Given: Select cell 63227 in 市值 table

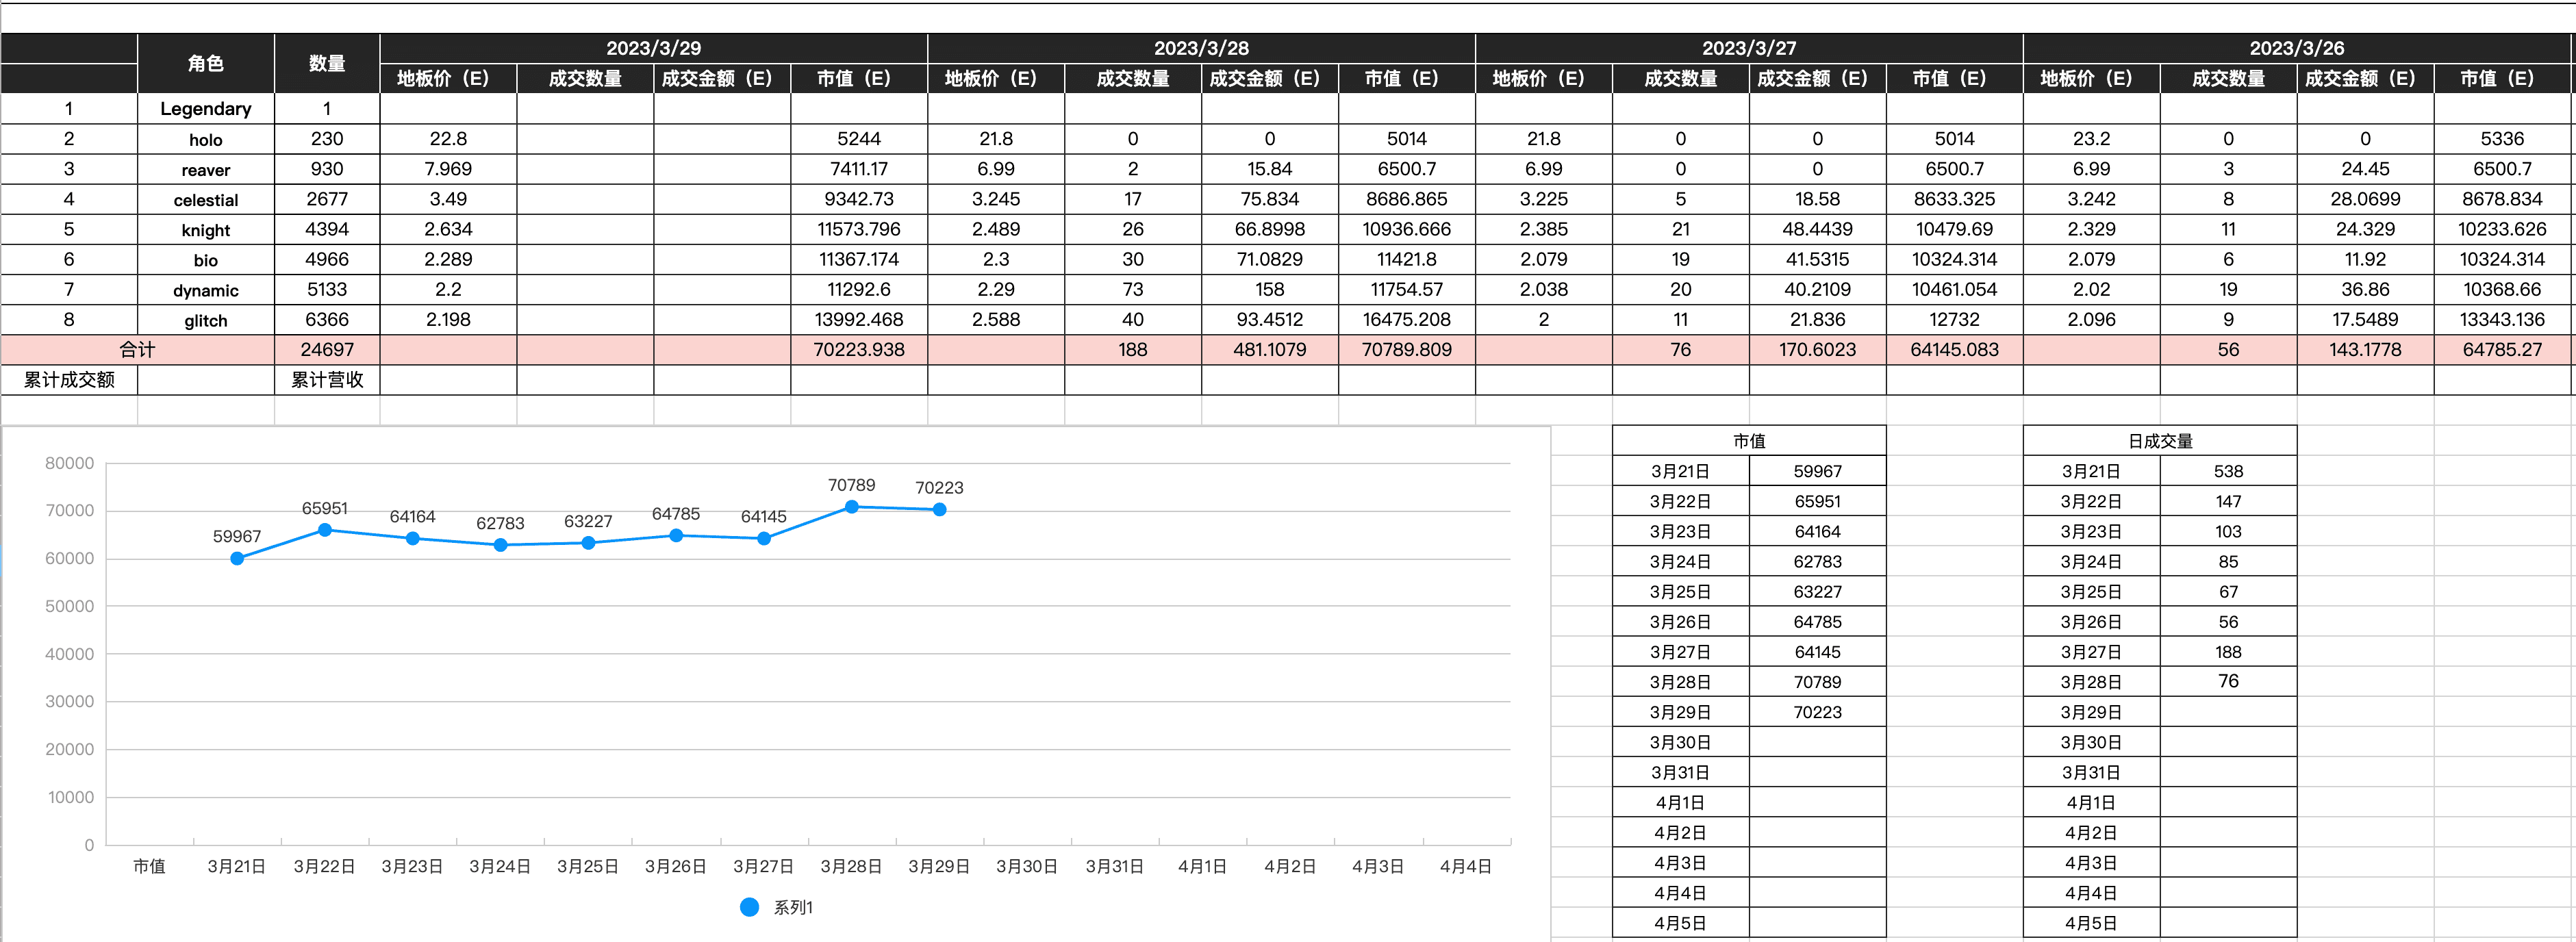Looking at the screenshot, I should [x=1817, y=592].
